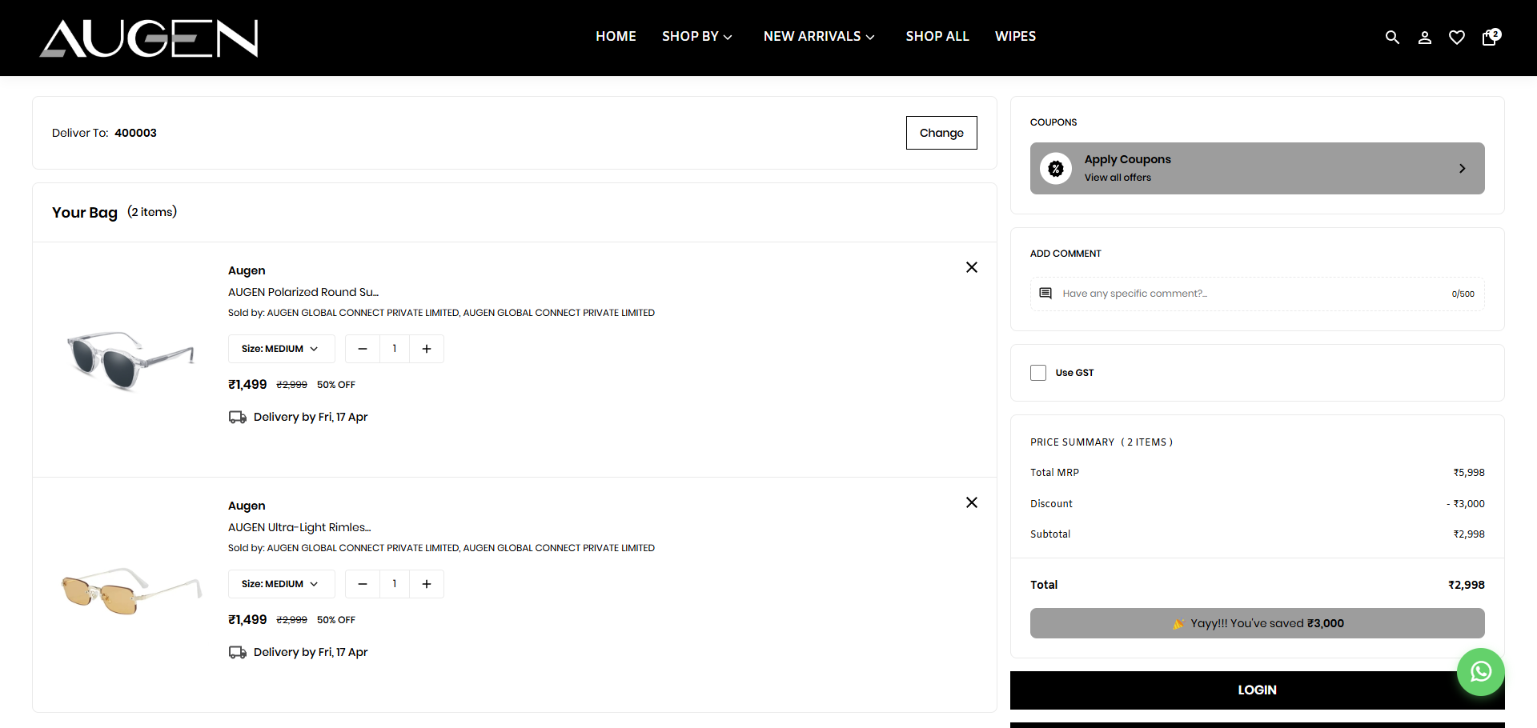Click quantity value of Ultra-Light Rimless item
1537x728 pixels.
(x=395, y=584)
